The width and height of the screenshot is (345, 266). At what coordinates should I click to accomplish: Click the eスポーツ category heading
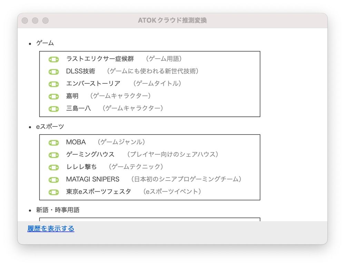click(x=50, y=126)
